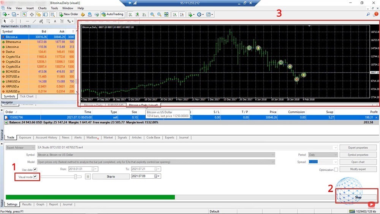Click the Symbol properties button

[x=358, y=155]
